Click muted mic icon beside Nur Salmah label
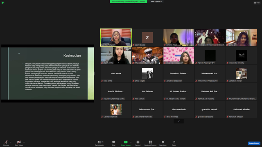This screenshot has height=147, width=262. click(x=133, y=99)
